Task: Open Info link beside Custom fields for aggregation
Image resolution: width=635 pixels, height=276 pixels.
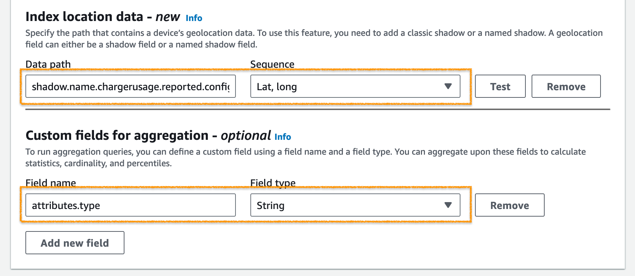Action: (283, 137)
